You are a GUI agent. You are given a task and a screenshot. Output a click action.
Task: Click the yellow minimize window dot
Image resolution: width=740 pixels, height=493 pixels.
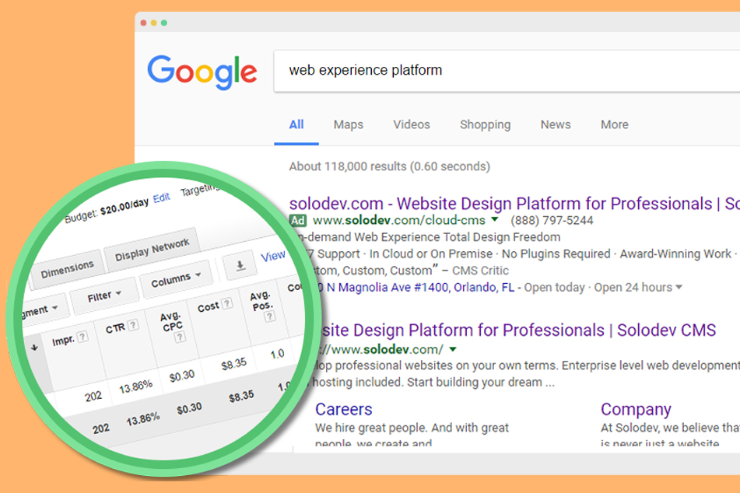(x=154, y=23)
